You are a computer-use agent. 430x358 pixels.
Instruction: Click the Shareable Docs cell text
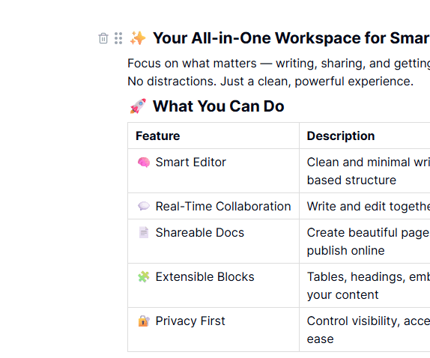200,233
